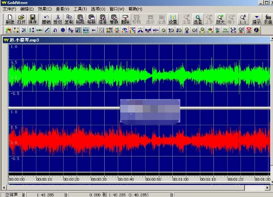This screenshot has height=197, width=273.
Task: Save the file using 保存
Action: (x=33, y=19)
